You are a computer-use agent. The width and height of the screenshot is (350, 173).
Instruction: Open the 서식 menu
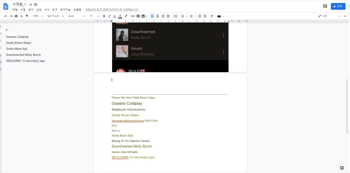[x=47, y=10]
